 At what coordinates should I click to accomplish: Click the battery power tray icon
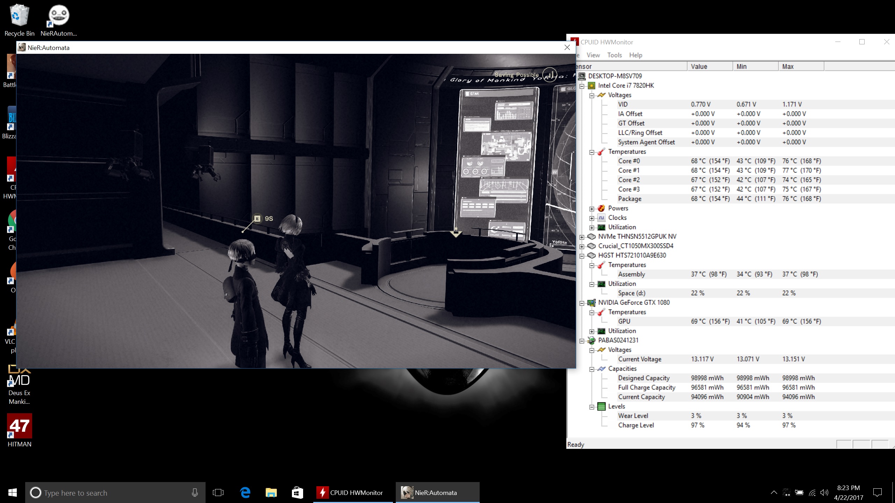coord(799,493)
